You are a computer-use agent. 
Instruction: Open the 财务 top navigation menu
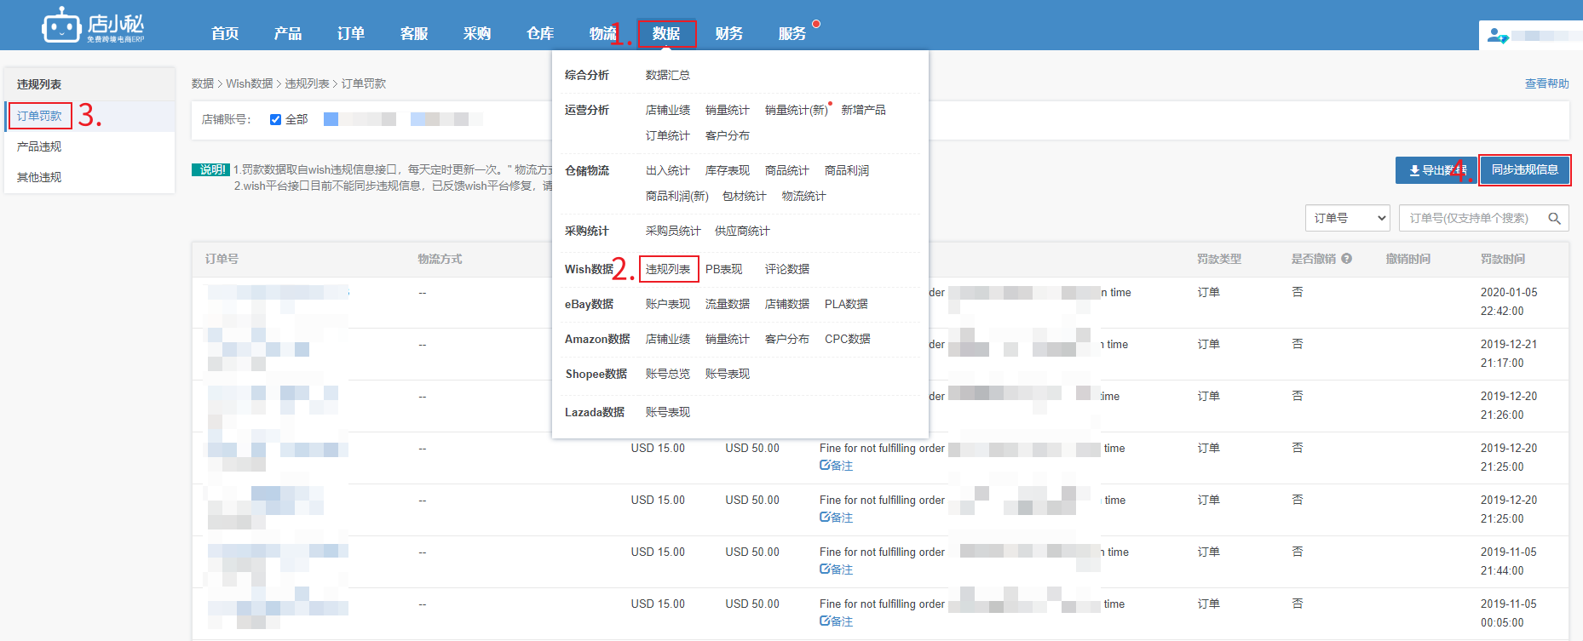(729, 33)
